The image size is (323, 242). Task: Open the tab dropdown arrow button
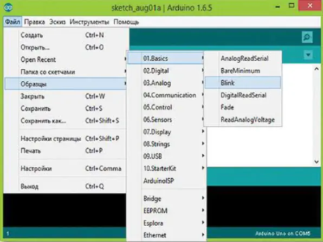click(x=308, y=55)
